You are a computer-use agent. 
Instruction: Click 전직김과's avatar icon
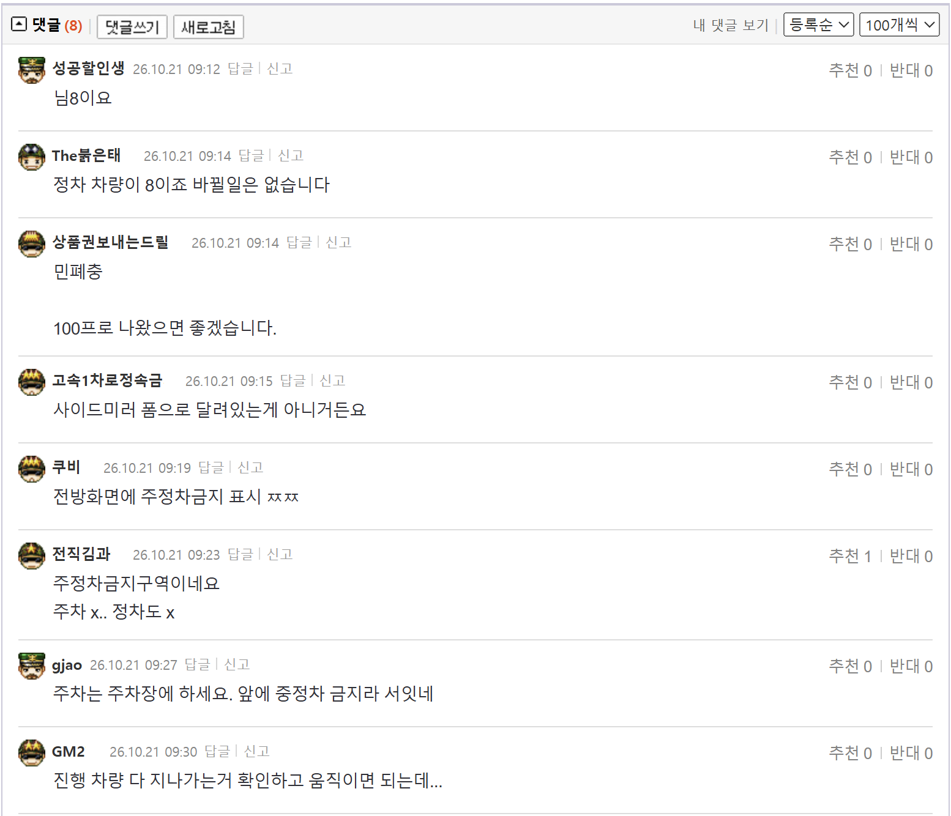point(32,555)
